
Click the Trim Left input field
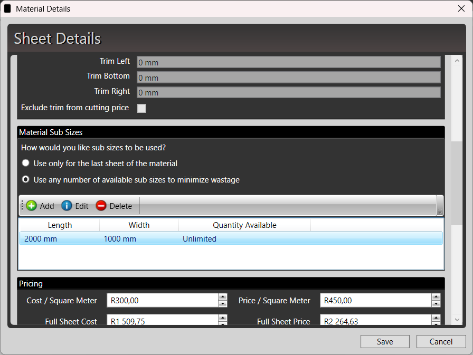288,62
